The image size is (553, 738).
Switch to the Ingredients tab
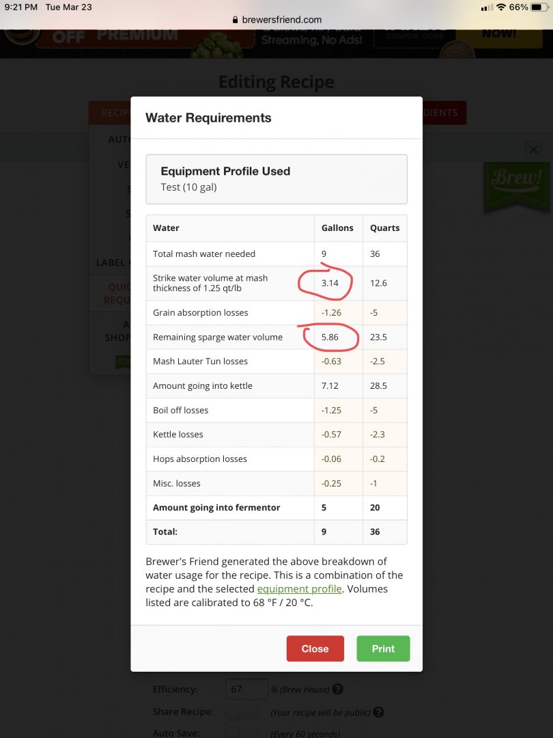click(x=444, y=113)
